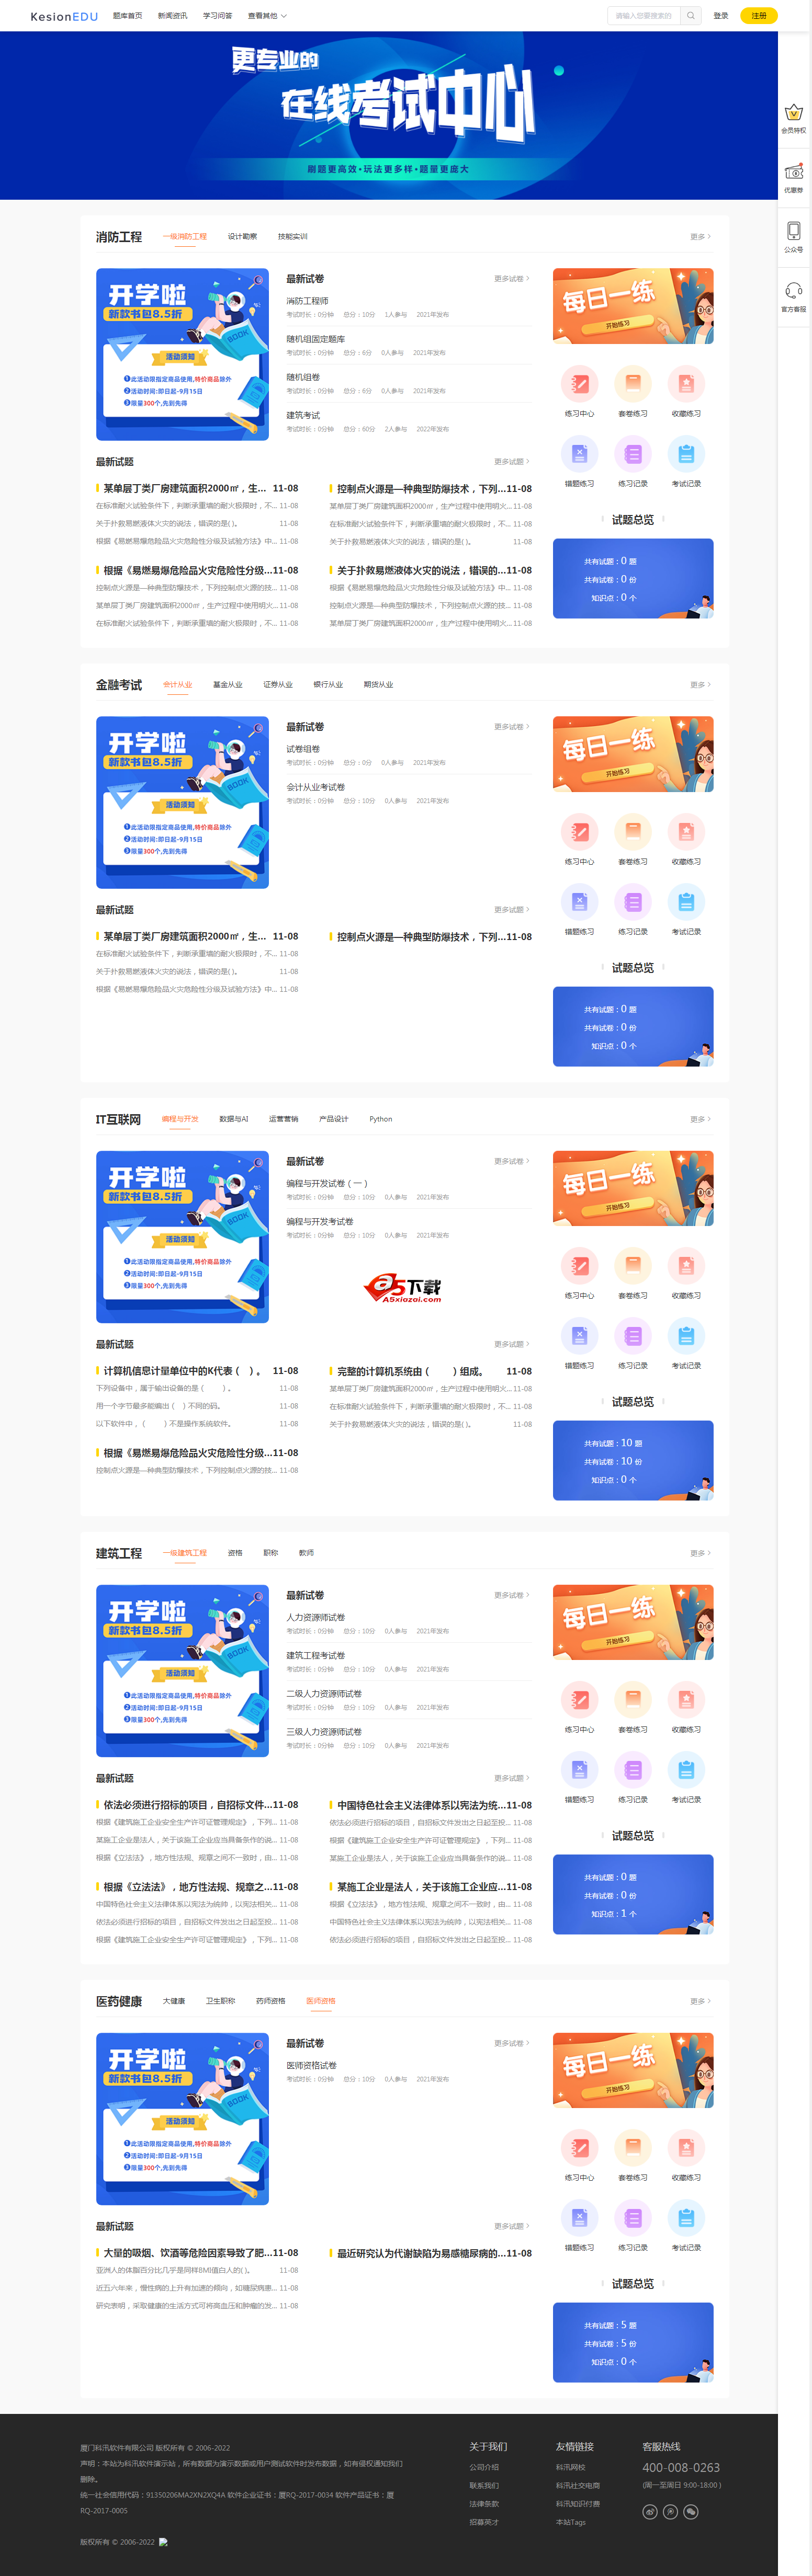Open the 医师资格试卷 link
Screen dimensions: 812x2576
(311, 2065)
